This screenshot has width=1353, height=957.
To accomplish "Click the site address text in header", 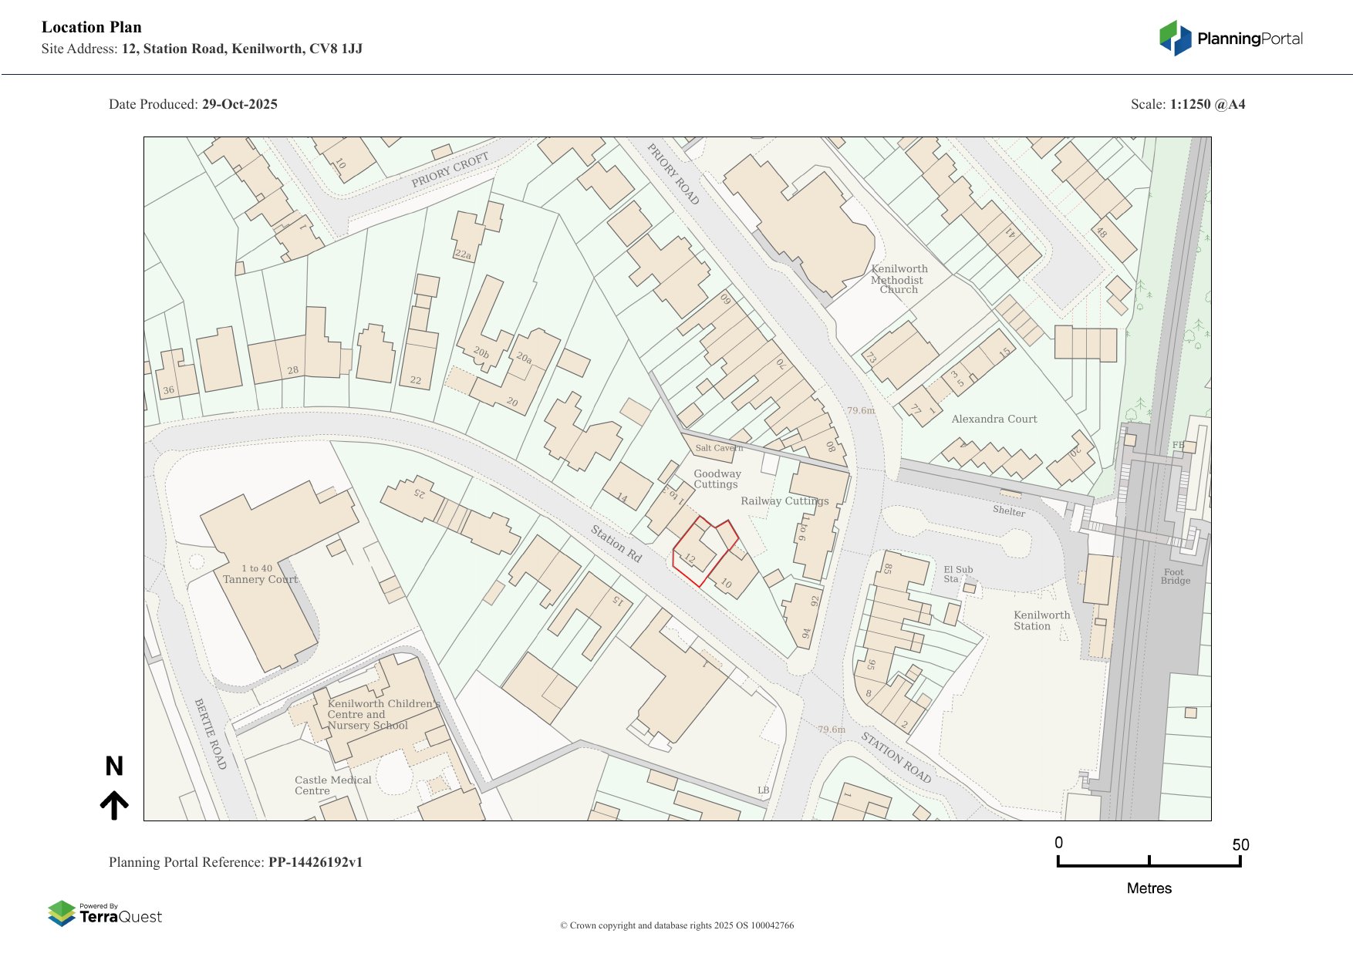I will click(202, 49).
